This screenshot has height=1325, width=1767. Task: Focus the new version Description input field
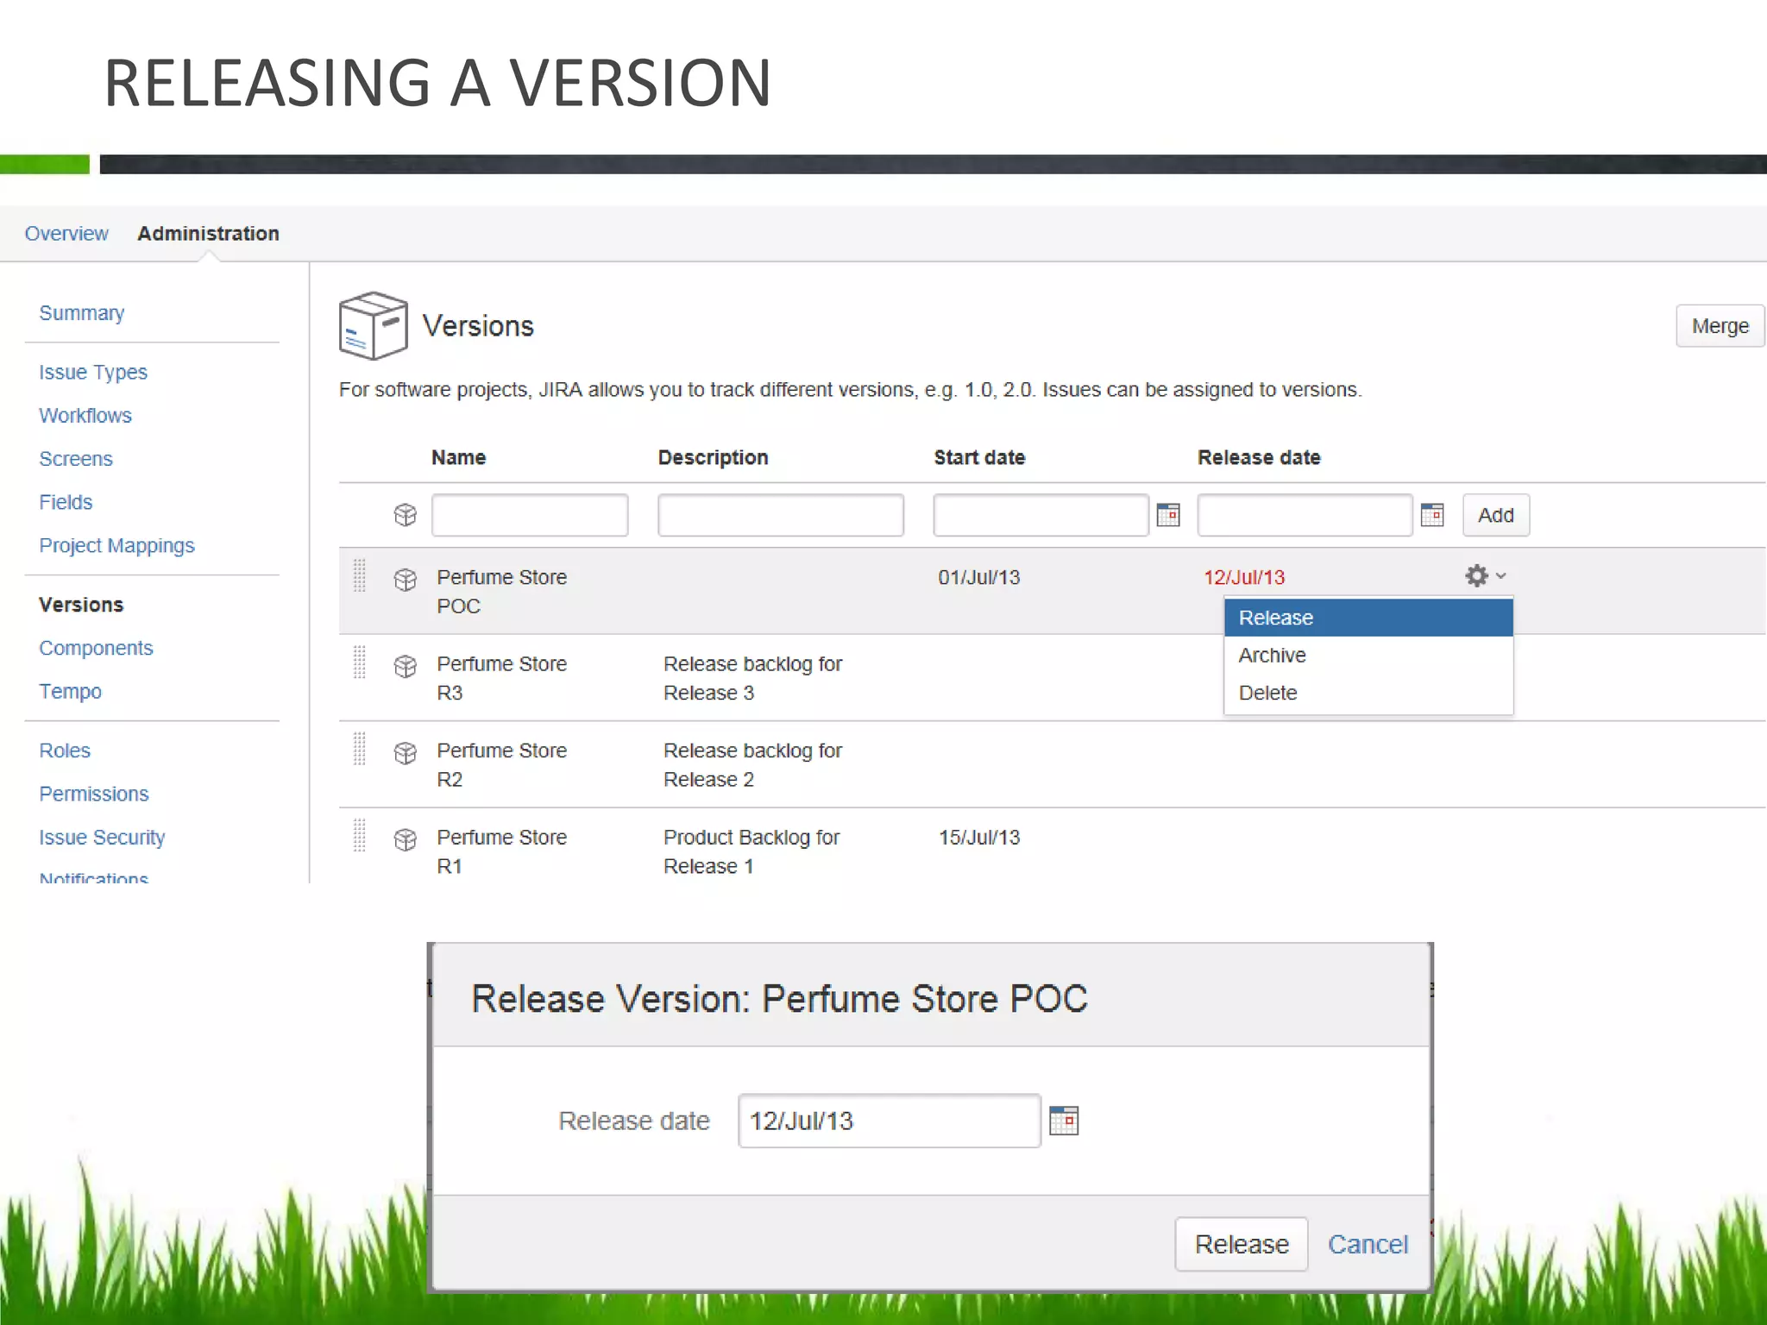click(x=781, y=515)
